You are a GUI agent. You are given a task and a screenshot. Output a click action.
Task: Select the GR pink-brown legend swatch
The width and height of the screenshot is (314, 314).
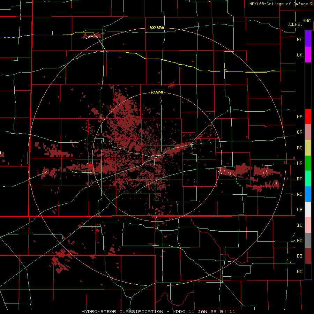coord(308,132)
